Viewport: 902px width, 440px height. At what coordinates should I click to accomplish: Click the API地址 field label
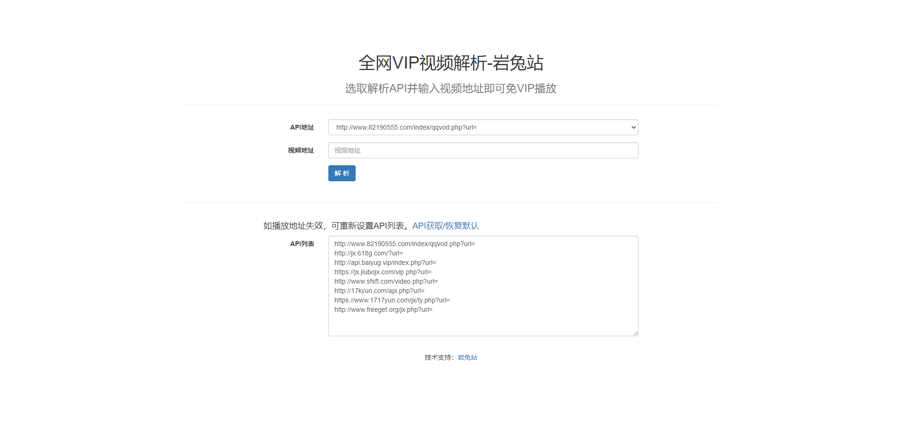[302, 127]
